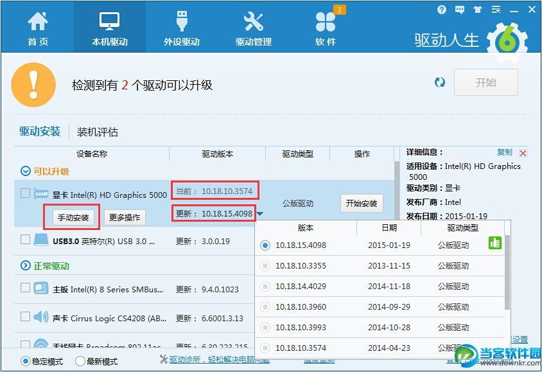Switch to 装机评估 sub-tab
The width and height of the screenshot is (542, 372).
click(98, 132)
